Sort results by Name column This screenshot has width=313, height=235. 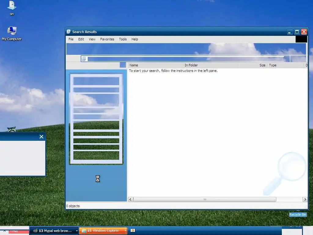tap(155, 65)
